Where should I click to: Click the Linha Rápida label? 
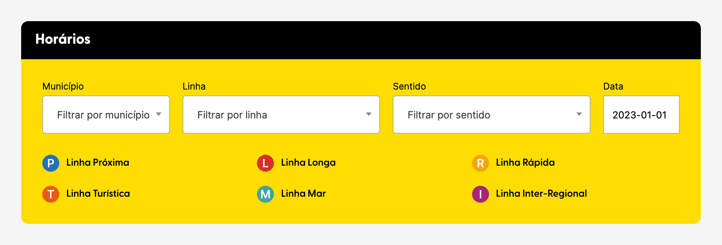525,163
